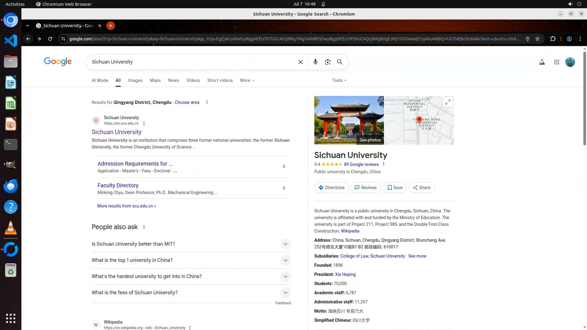Bookmark this page with star icon
This screenshot has height=330, width=587.
click(537, 39)
